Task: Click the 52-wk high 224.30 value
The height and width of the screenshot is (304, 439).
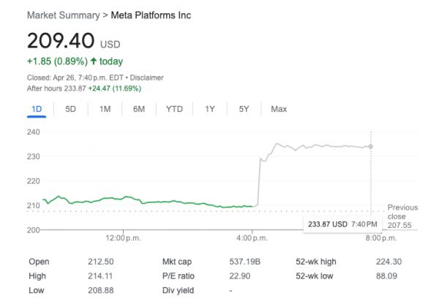Action: (395, 262)
